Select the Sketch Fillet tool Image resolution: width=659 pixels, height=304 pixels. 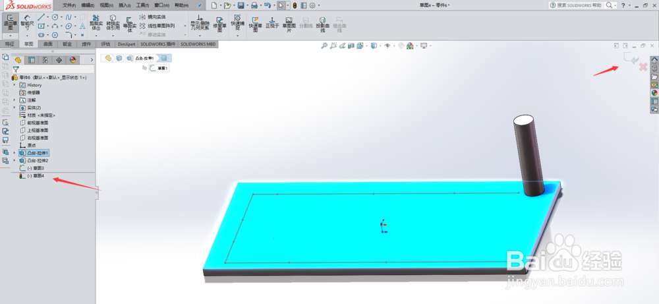point(69,35)
